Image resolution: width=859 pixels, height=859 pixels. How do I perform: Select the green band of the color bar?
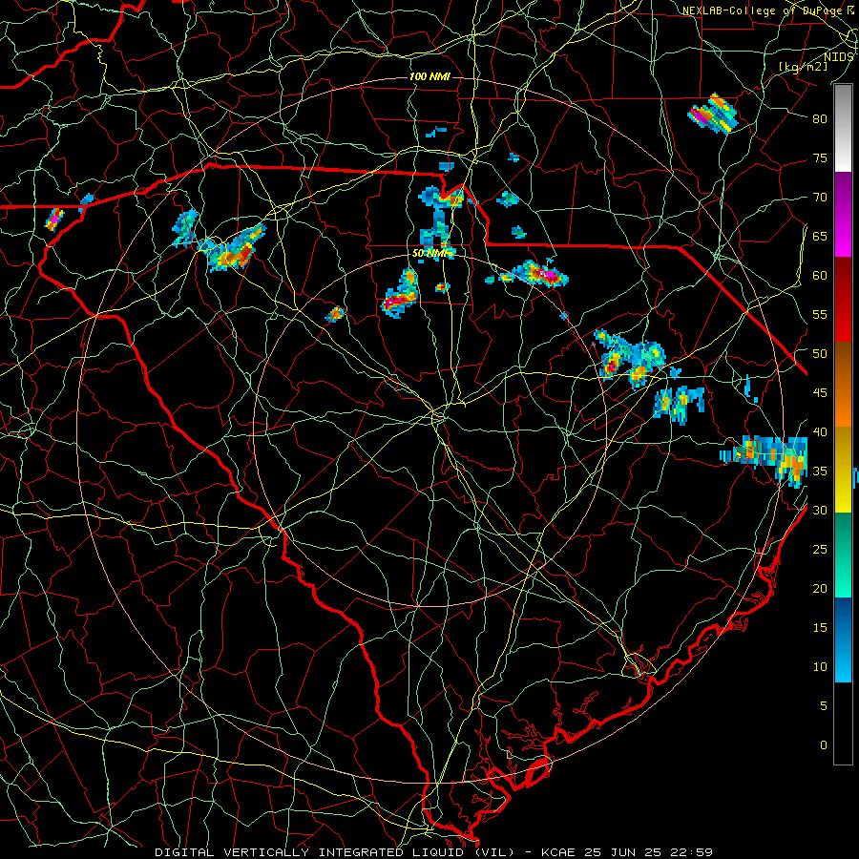click(x=843, y=555)
